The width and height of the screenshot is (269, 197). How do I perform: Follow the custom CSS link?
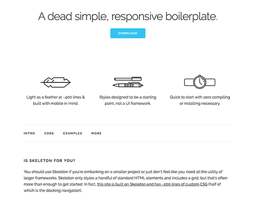tap(152, 184)
